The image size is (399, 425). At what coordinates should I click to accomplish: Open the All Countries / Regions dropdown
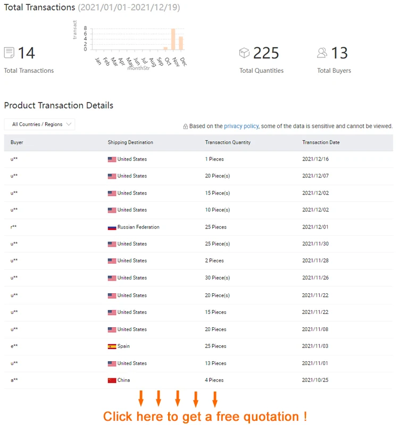pyautogui.click(x=40, y=124)
